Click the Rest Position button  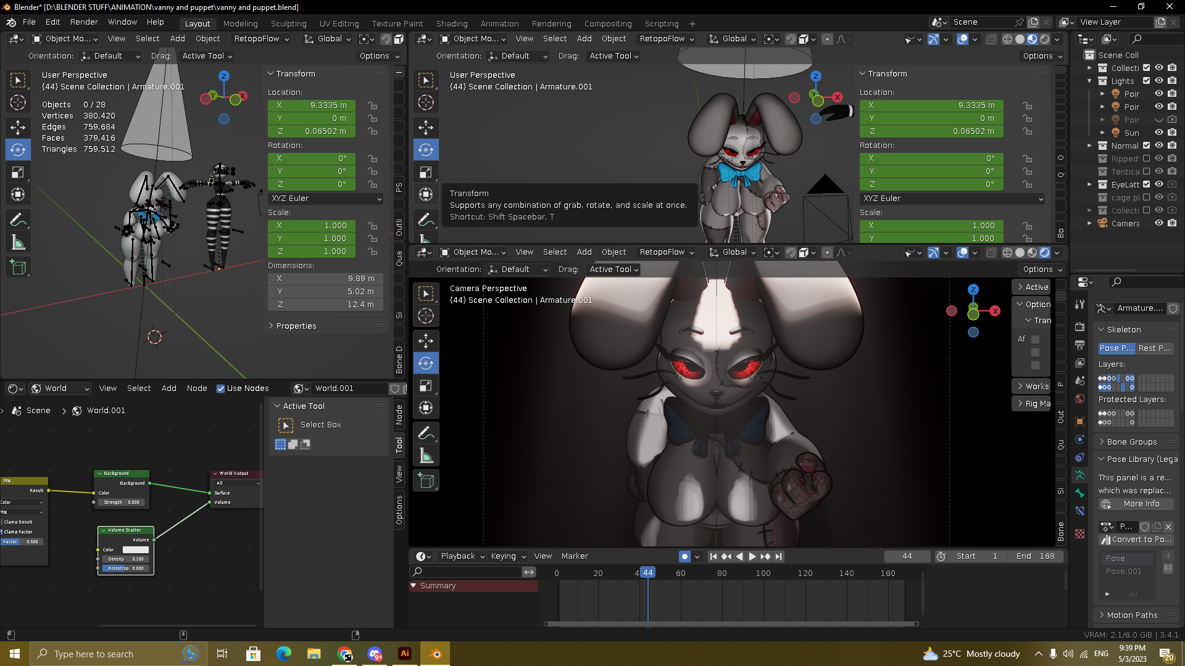1154,348
